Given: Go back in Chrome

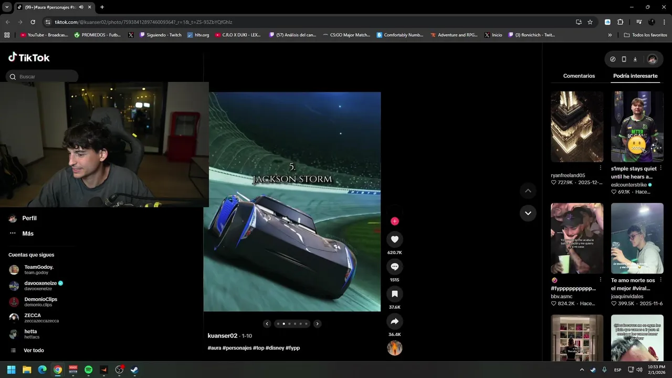Looking at the screenshot, I should click(7, 22).
